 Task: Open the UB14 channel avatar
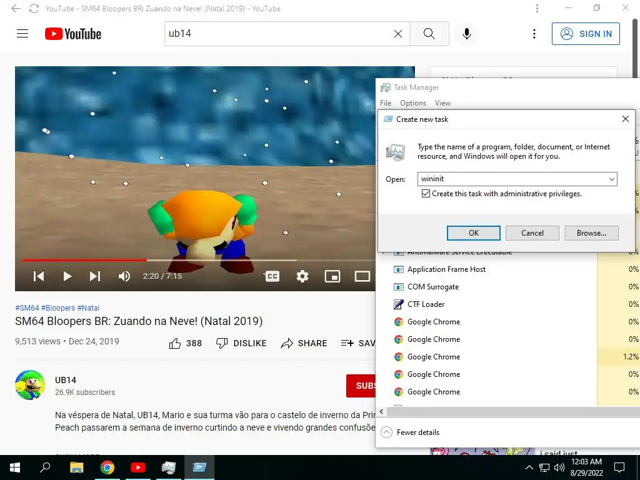click(x=30, y=385)
